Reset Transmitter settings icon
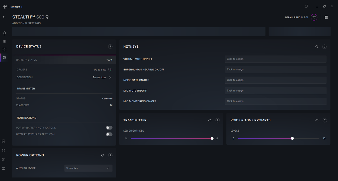 [x=210, y=120]
